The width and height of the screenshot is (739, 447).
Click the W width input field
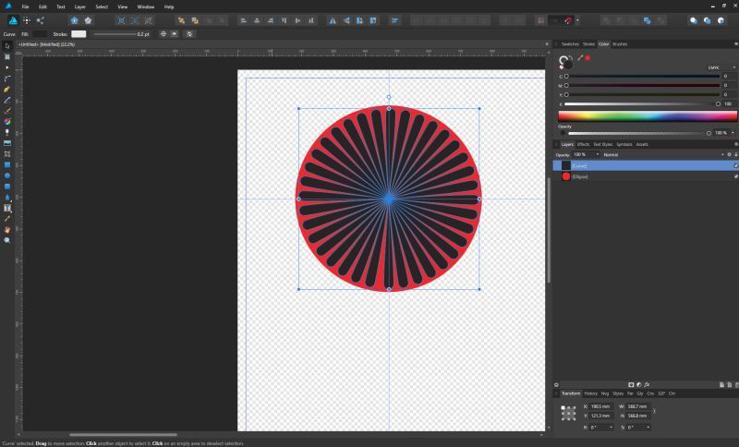click(x=638, y=406)
